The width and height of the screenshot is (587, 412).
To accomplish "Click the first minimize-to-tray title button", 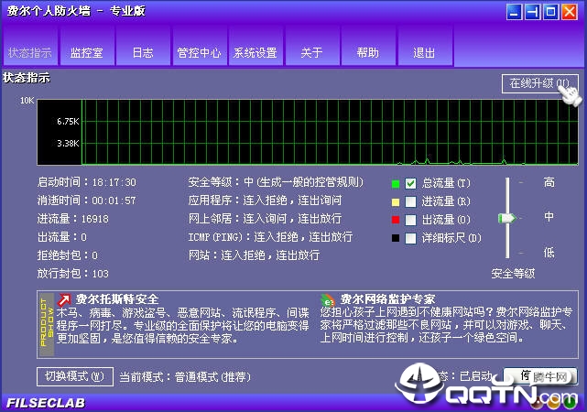I will pos(515,12).
